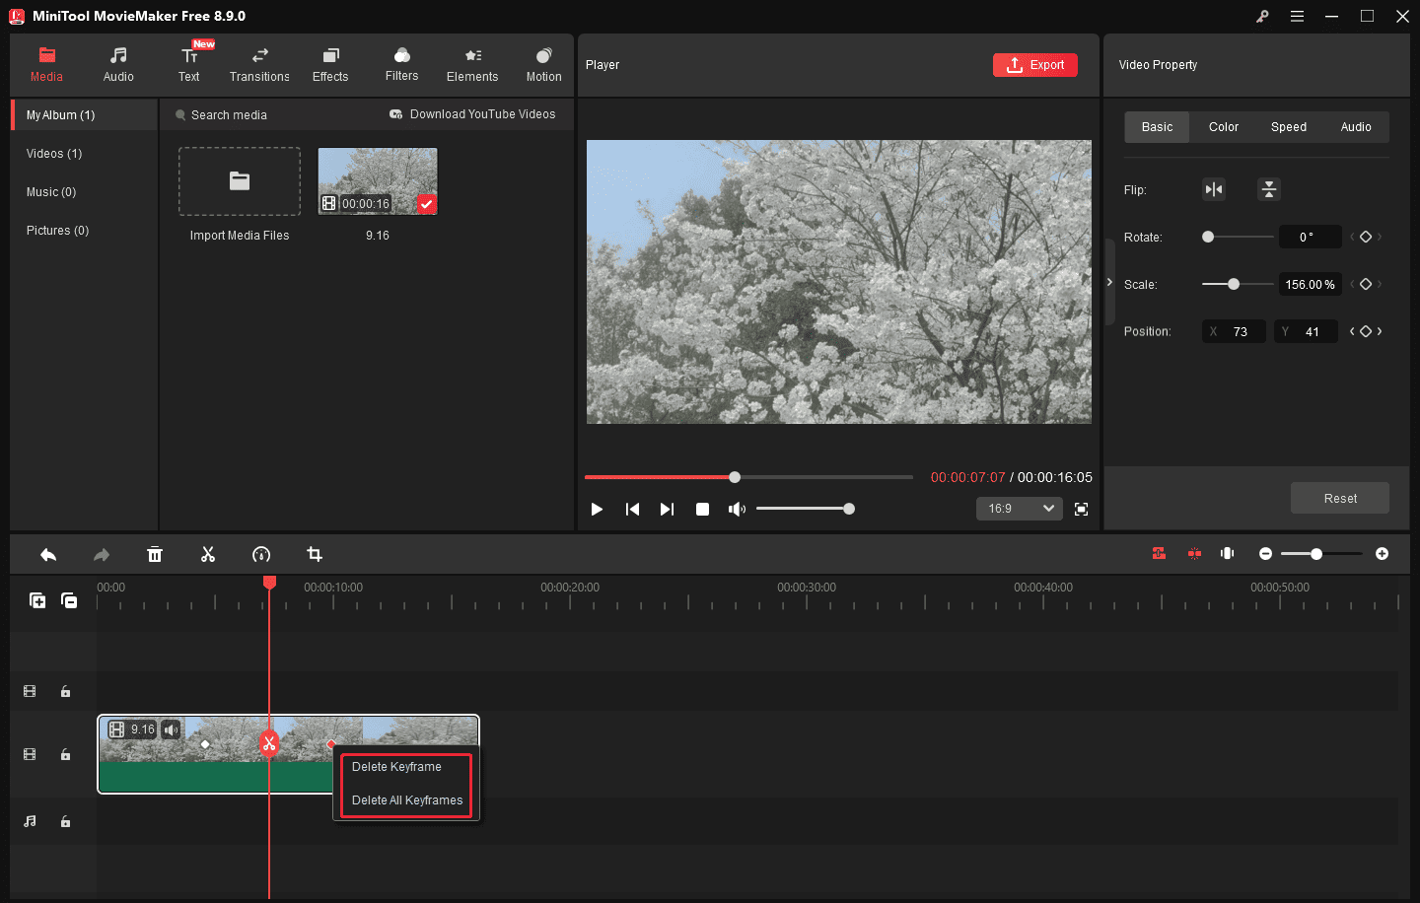Select Delete All Keyframes from context menu
The height and width of the screenshot is (903, 1420).
407,800
